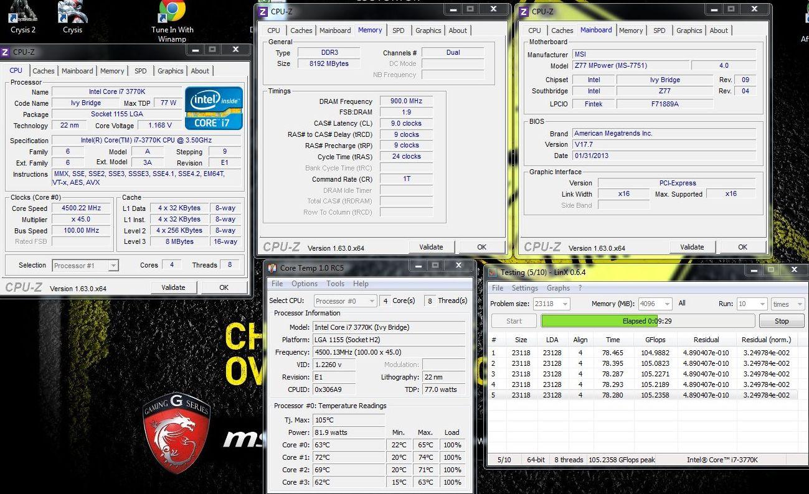
Task: Open Core Temp Options menu
Action: [305, 284]
